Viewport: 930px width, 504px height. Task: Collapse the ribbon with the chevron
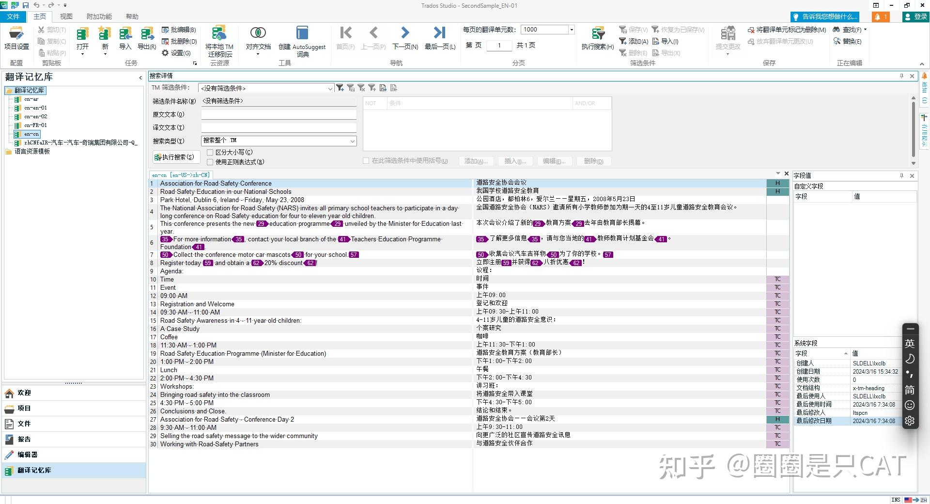click(922, 64)
